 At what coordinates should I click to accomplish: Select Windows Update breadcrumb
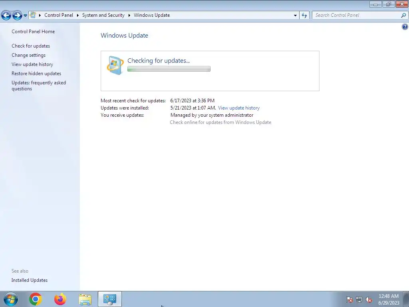[x=152, y=15]
